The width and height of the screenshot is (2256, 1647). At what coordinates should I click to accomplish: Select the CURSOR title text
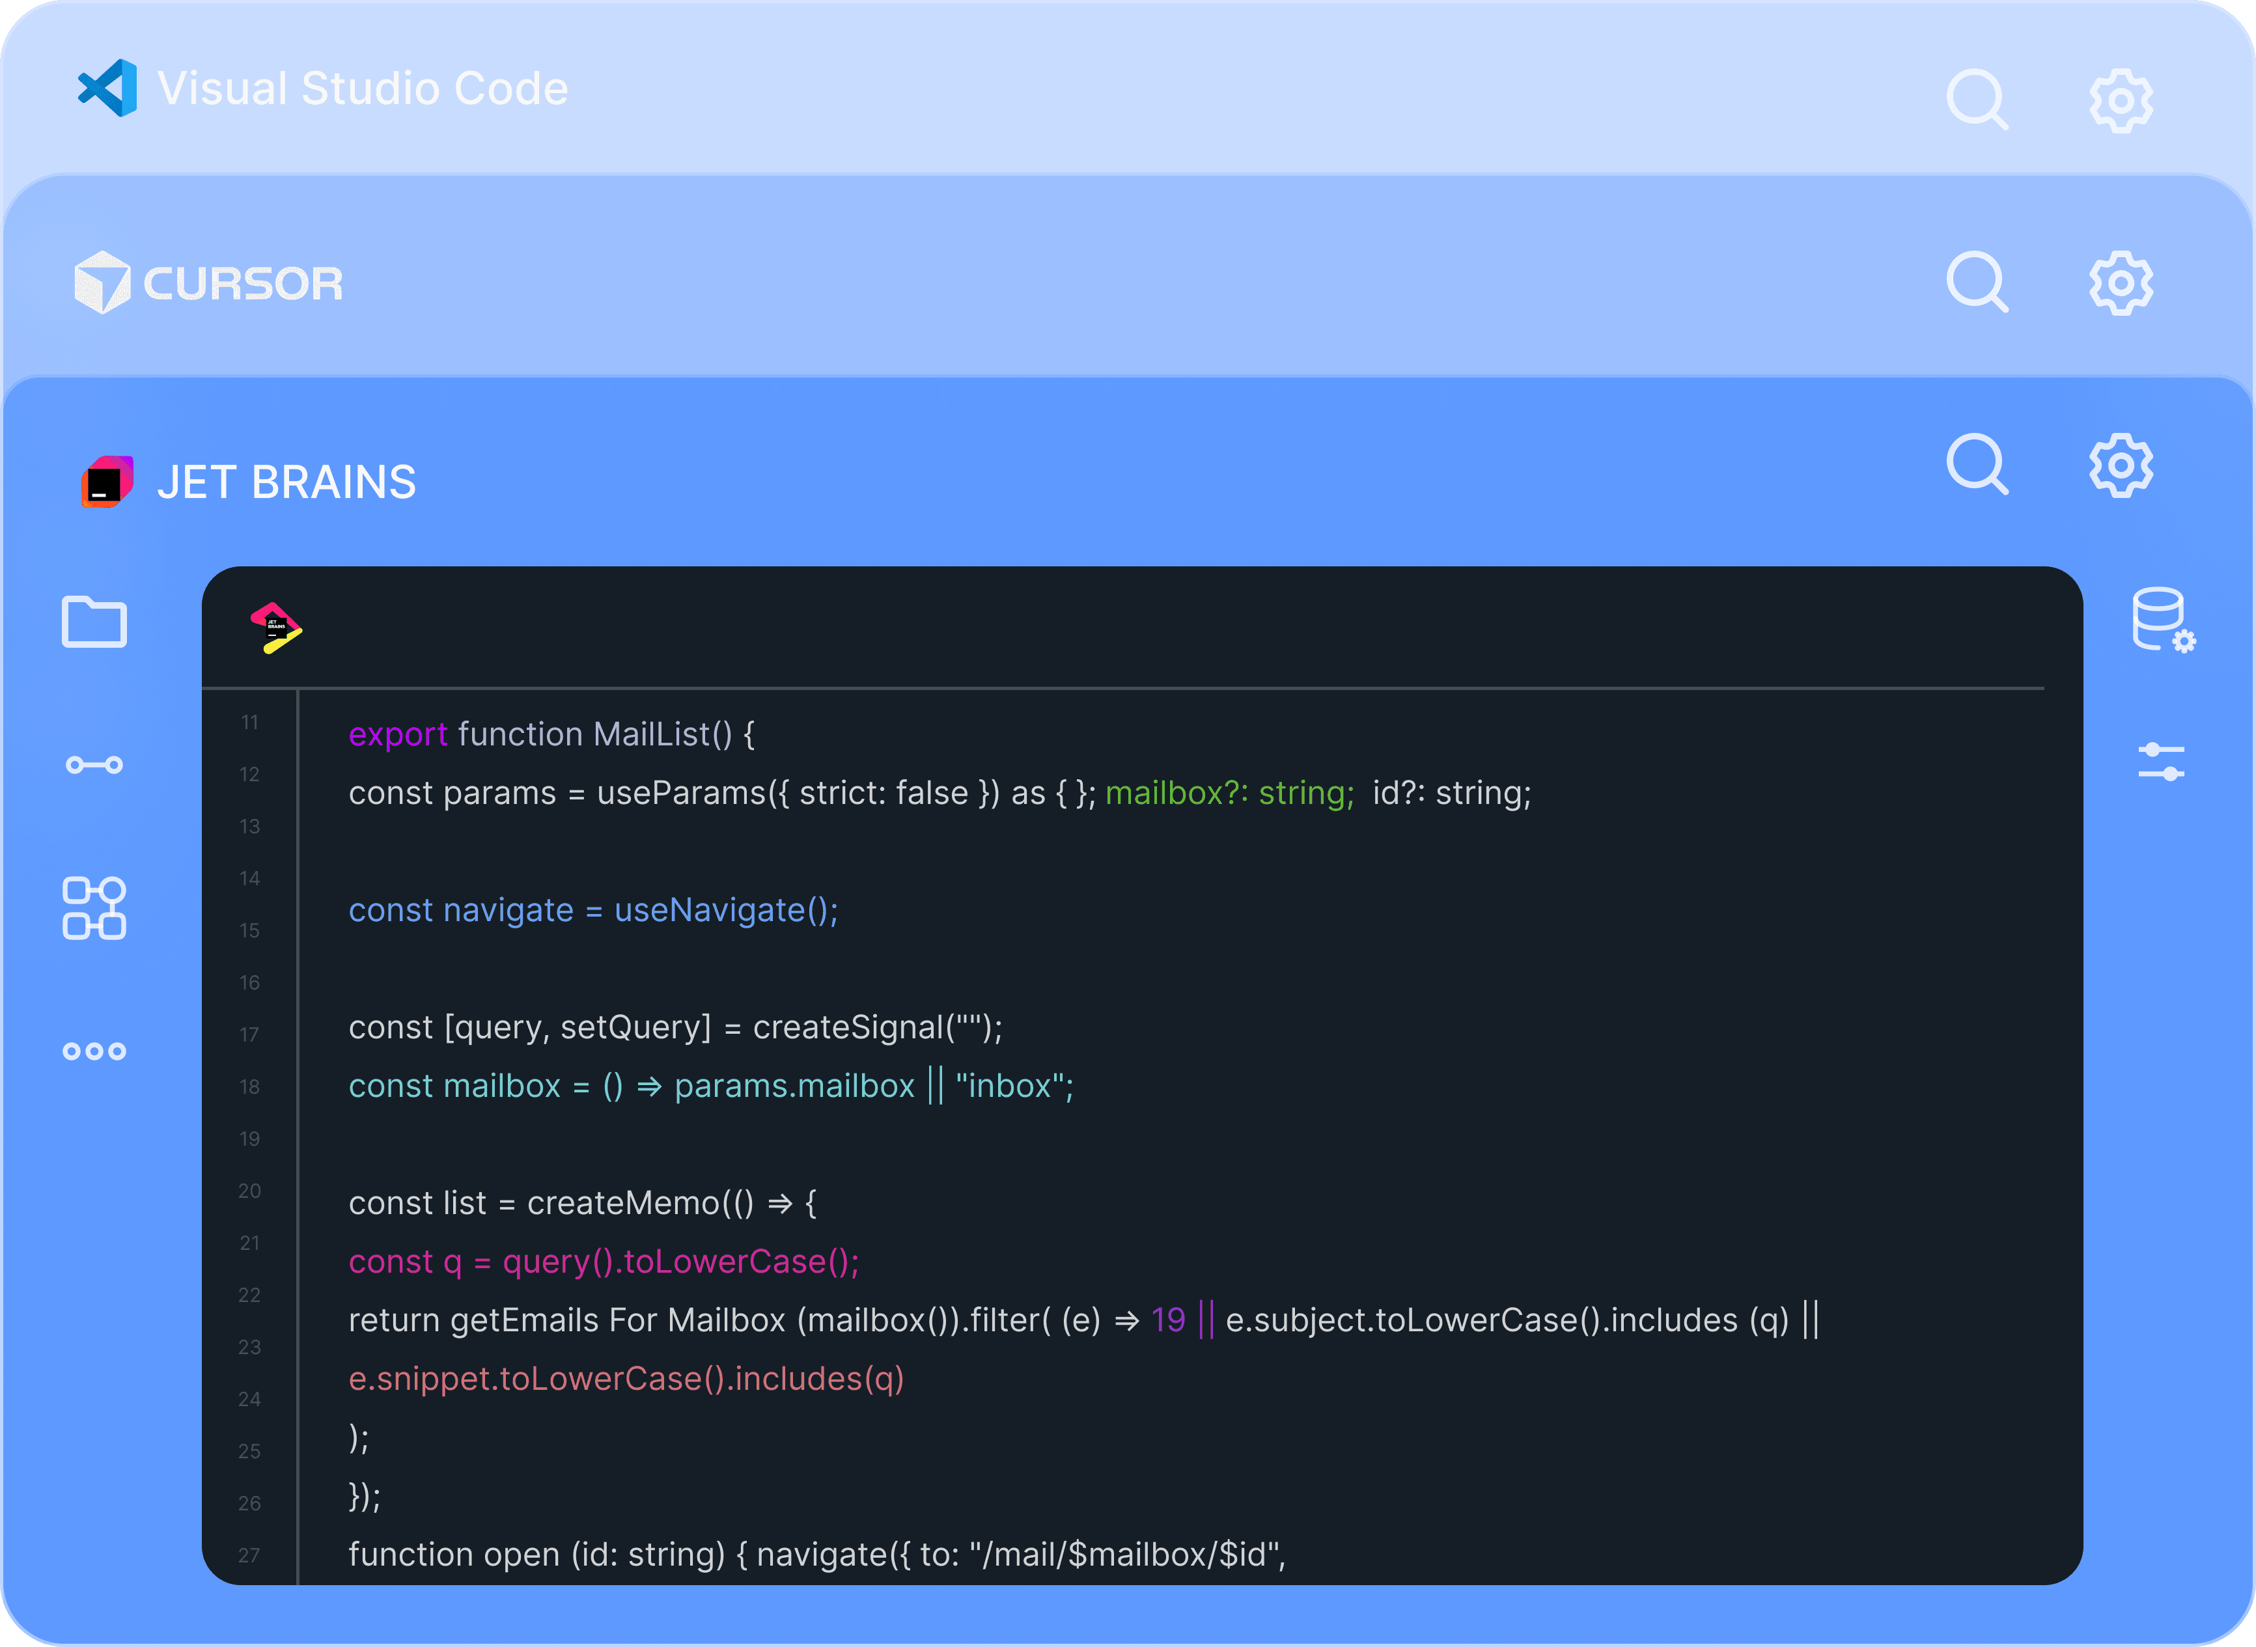coord(244,284)
